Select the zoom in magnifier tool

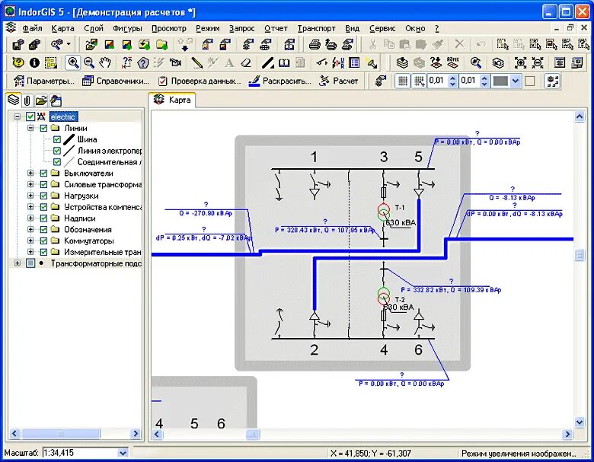pos(73,62)
